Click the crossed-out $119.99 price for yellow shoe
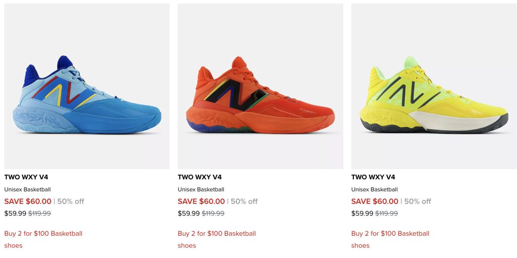The width and height of the screenshot is (517, 258). [x=387, y=214]
